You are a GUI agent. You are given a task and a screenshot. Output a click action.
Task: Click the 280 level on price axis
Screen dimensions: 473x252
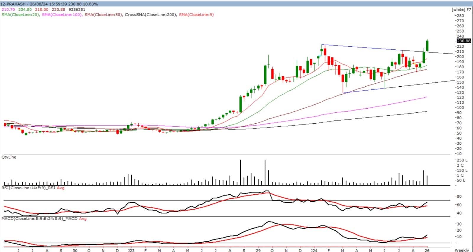tap(460, 16)
